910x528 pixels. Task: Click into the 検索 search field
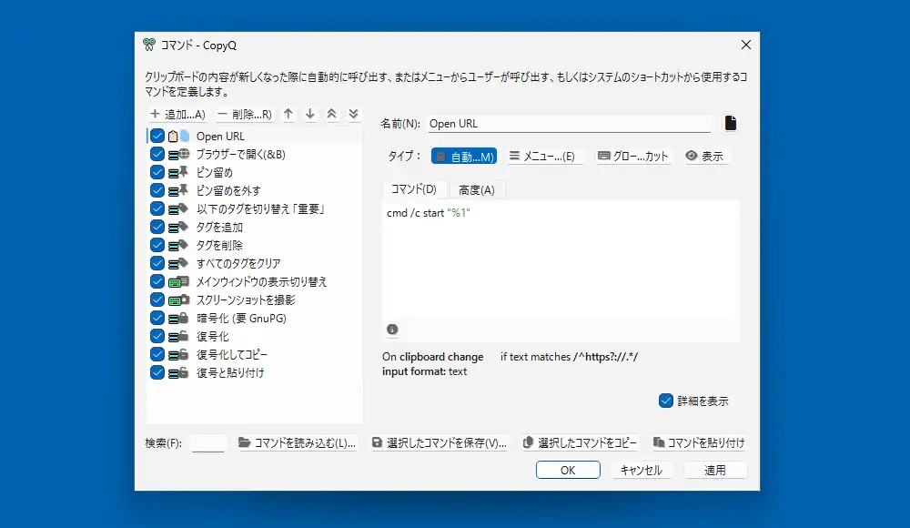click(x=208, y=443)
